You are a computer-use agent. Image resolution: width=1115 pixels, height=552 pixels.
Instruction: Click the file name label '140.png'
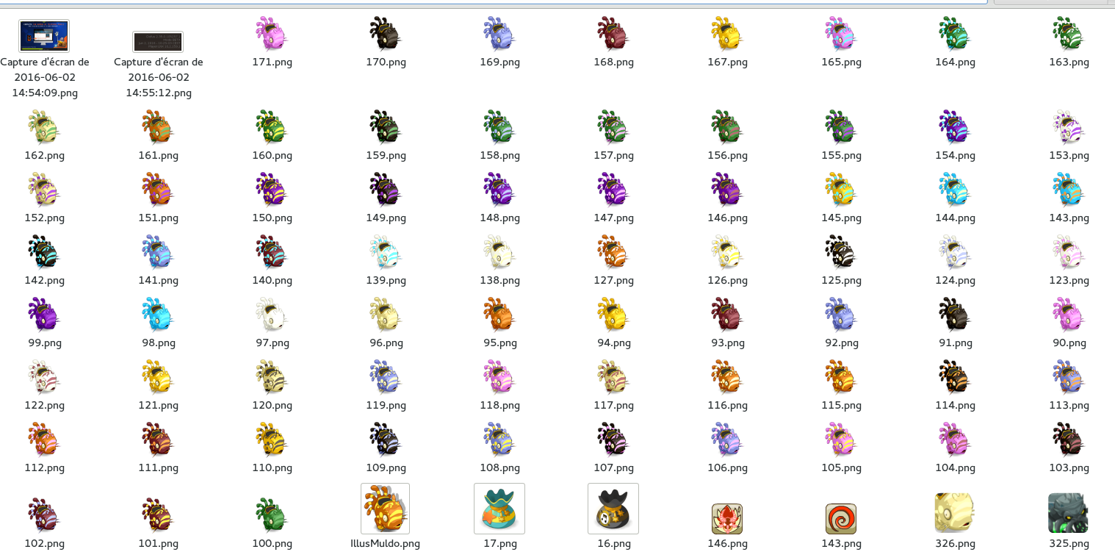(x=272, y=280)
